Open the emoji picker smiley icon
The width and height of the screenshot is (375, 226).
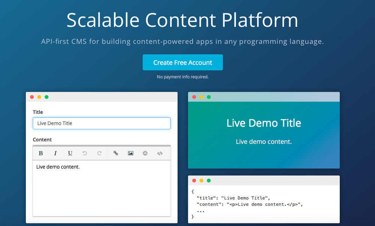[x=145, y=153]
